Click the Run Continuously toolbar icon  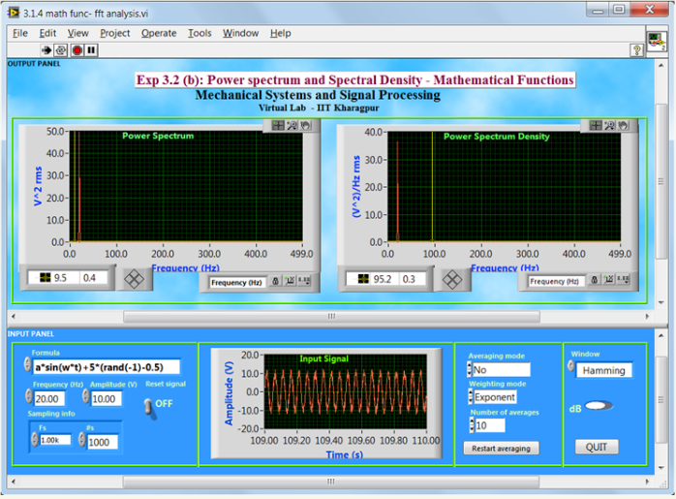[61, 50]
